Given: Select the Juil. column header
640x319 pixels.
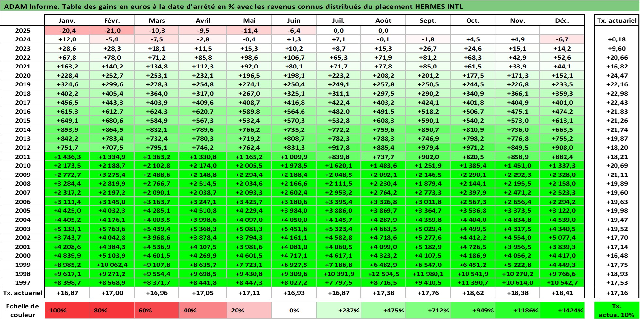Looking at the screenshot, I should point(338,20).
